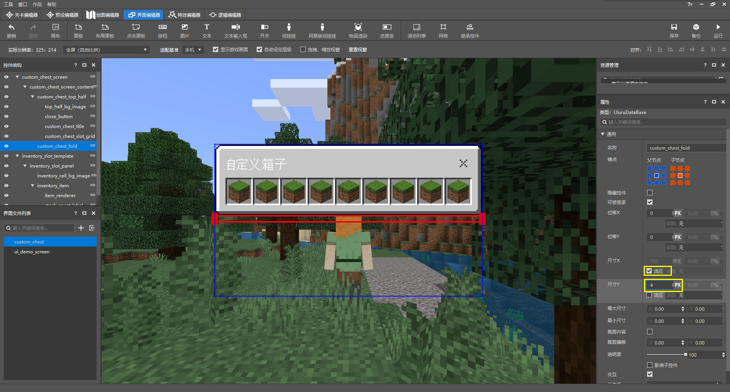Viewport: 730px width, 392px height.
Task: Select ui_demo_screen in the file list
Action: pyautogui.click(x=32, y=252)
